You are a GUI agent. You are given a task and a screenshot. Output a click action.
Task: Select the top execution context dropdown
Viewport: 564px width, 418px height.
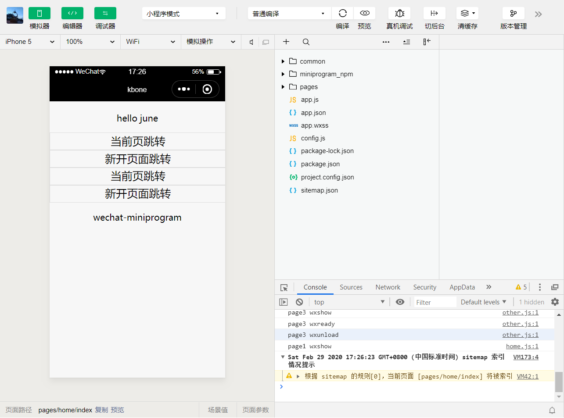tap(349, 302)
